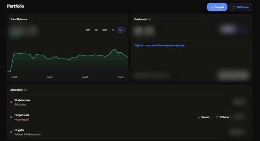260x141 pixels.
Task: Click Deposit in the Perpetuals row
Action: click(x=204, y=117)
